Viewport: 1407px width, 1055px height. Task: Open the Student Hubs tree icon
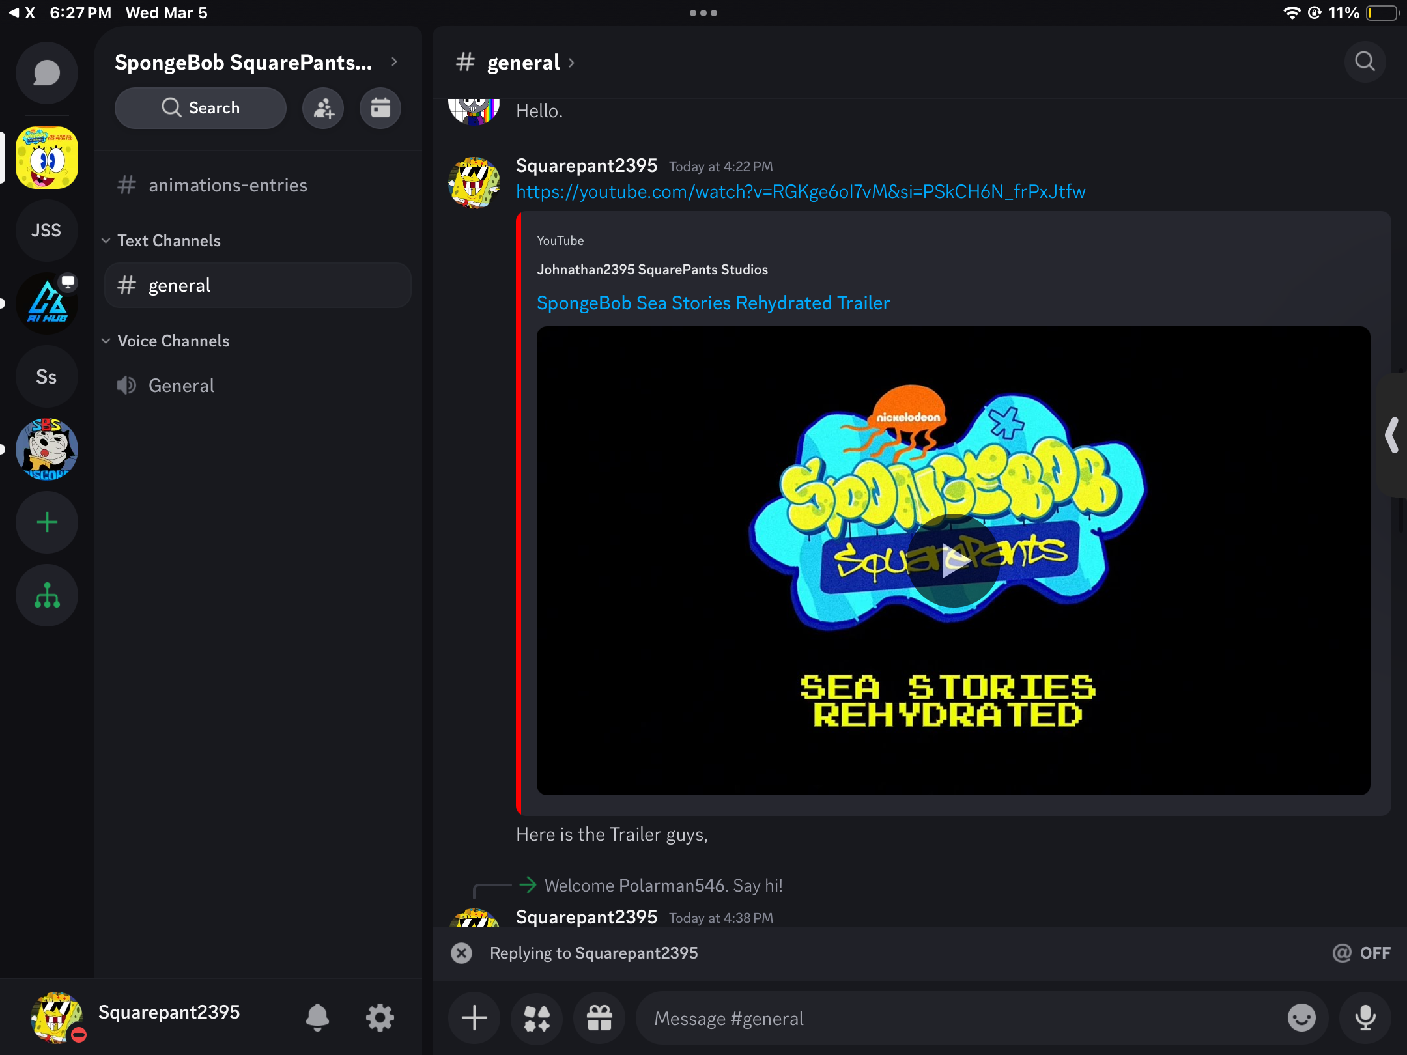point(47,595)
